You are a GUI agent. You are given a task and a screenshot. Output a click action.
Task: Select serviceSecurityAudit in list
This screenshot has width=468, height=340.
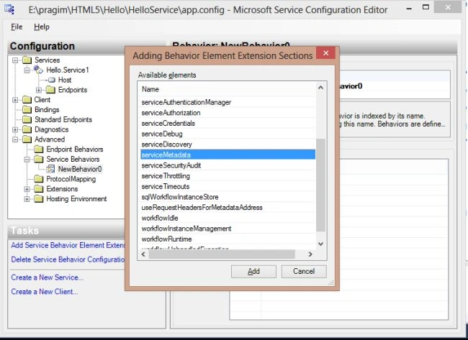tap(228, 165)
